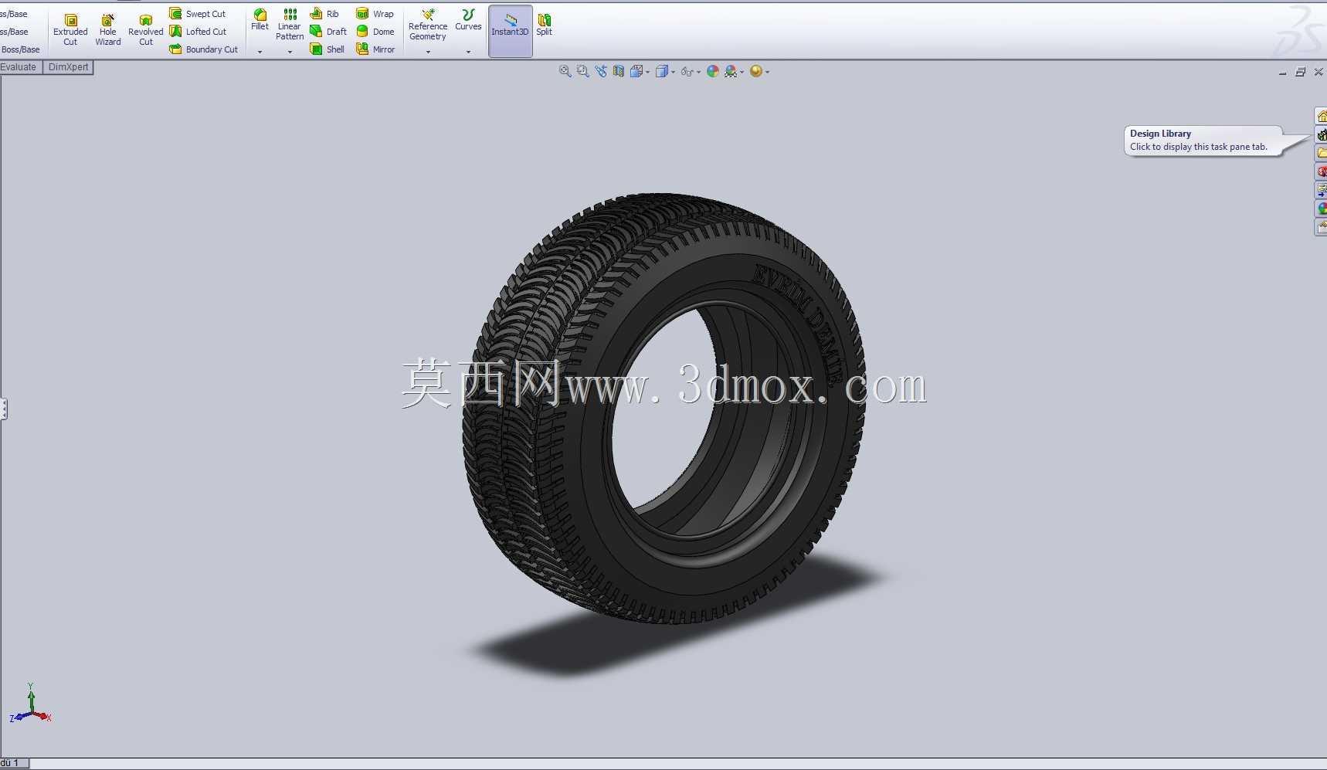
Task: Select the bottom 'dü 1' tab
Action: point(14,763)
